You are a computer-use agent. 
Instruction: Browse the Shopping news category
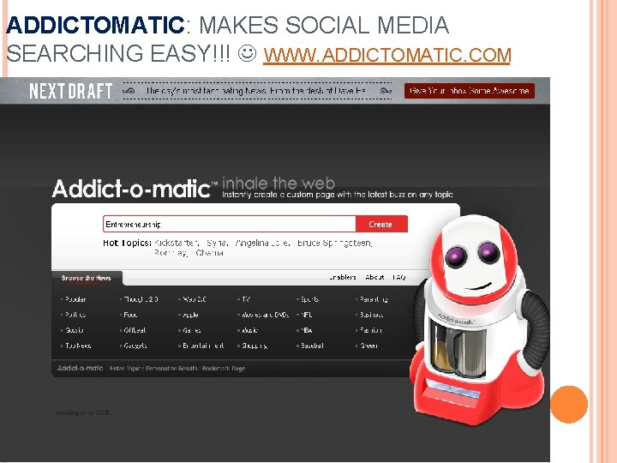coord(255,346)
